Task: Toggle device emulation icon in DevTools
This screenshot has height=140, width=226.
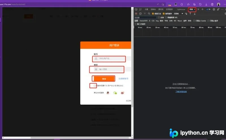Action: point(140,9)
